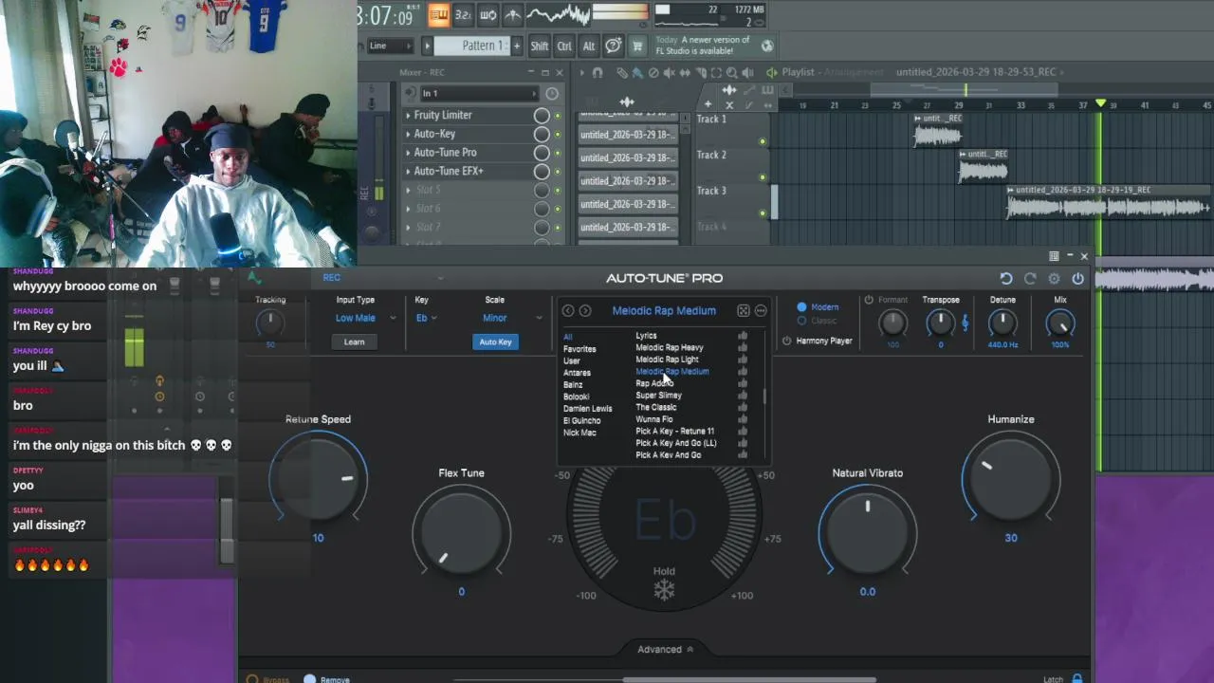Toggle Auto-Tune EFX+ enable circle in mixer

(x=542, y=172)
